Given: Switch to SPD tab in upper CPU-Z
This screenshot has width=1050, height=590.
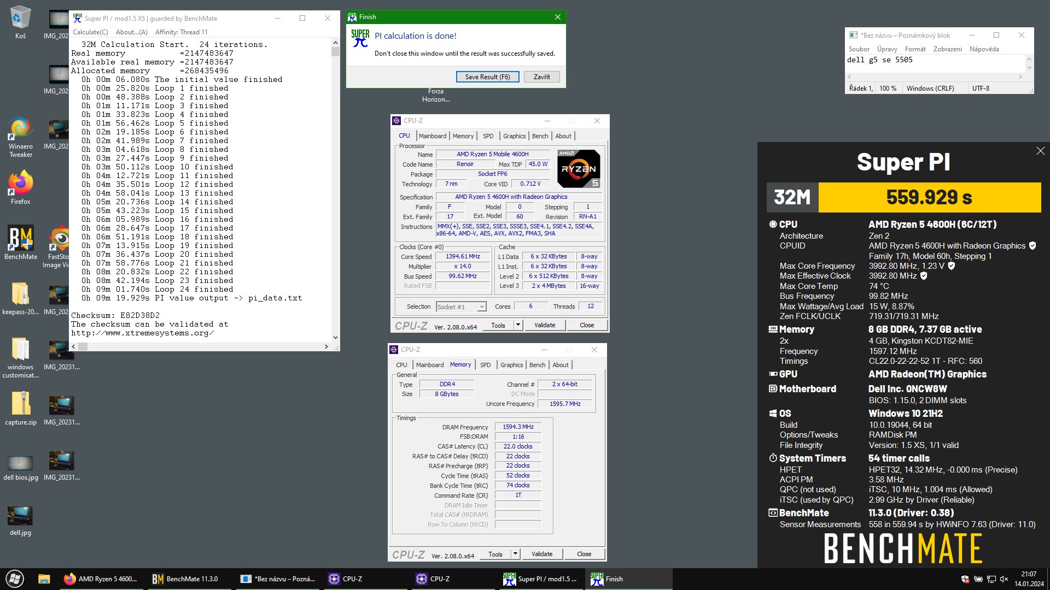Looking at the screenshot, I should [x=488, y=136].
